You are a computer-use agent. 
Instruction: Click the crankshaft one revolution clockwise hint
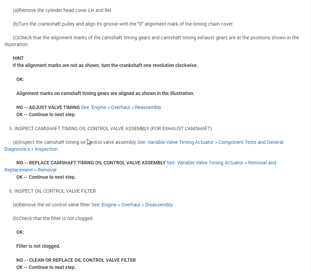[x=105, y=65]
